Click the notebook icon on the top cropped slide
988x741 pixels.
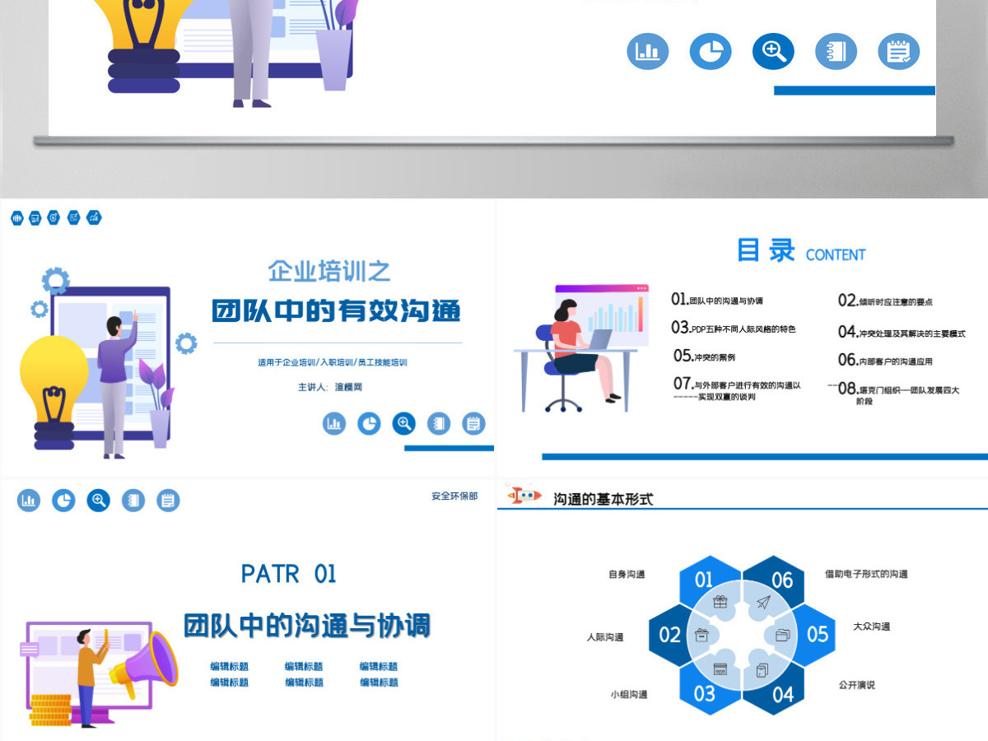836,51
